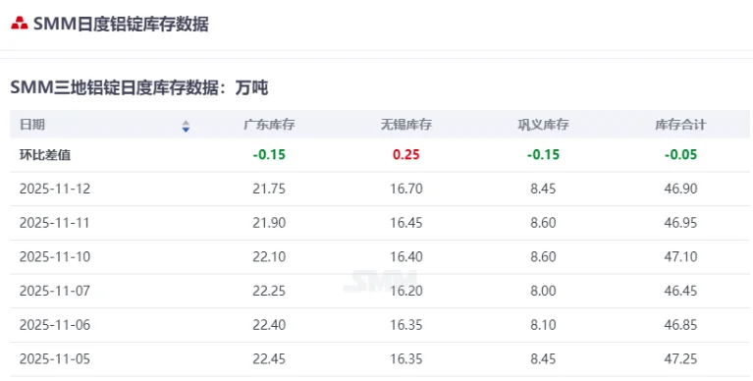
Task: Click the total 47.10 cell
Action: [680, 257]
